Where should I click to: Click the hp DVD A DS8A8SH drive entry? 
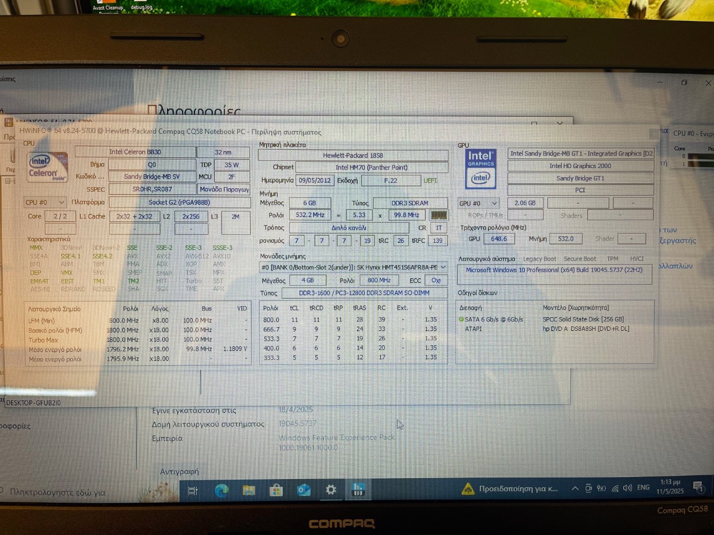coord(586,328)
